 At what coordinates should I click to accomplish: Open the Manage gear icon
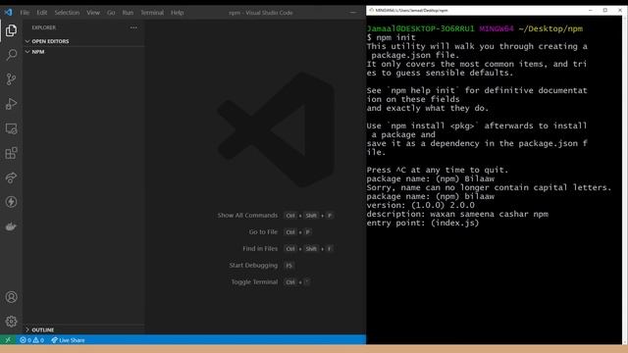[x=11, y=322]
